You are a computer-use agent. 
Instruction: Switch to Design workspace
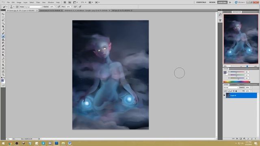212,2
